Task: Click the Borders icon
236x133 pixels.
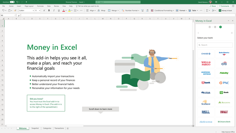Action: [x=75, y=10]
